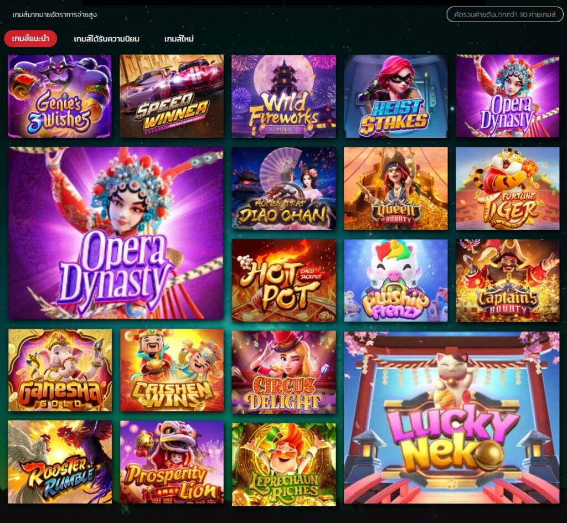Select the Fortune Tiger game tile
Image resolution: width=567 pixels, height=523 pixels.
pyautogui.click(x=508, y=188)
